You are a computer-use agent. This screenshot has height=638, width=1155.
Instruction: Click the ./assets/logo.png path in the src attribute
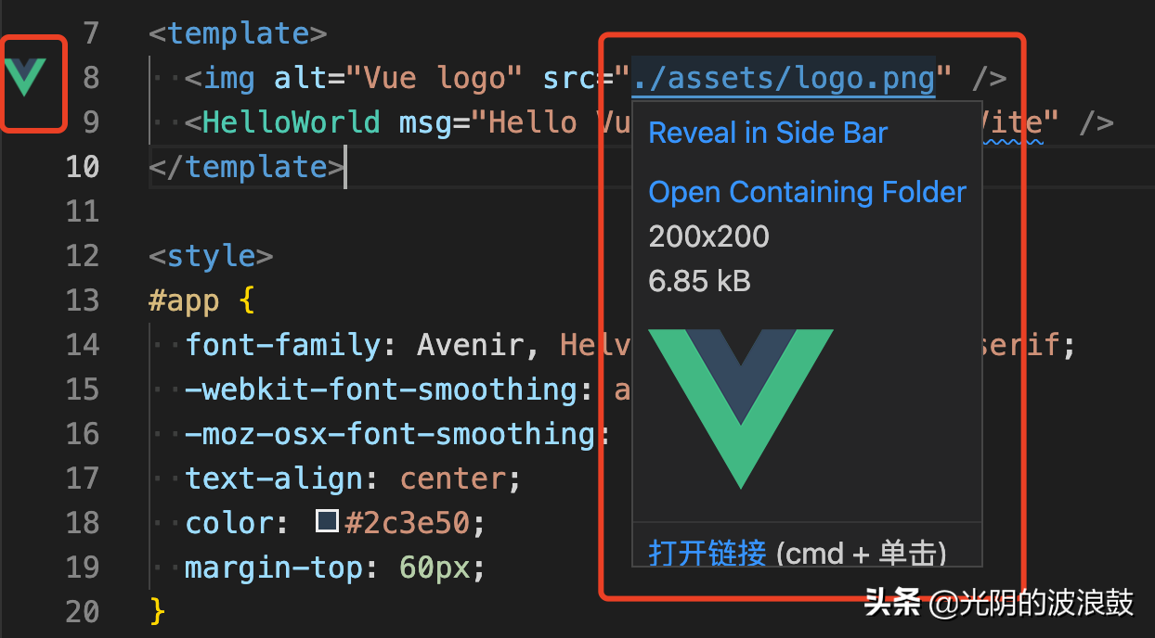(x=784, y=78)
